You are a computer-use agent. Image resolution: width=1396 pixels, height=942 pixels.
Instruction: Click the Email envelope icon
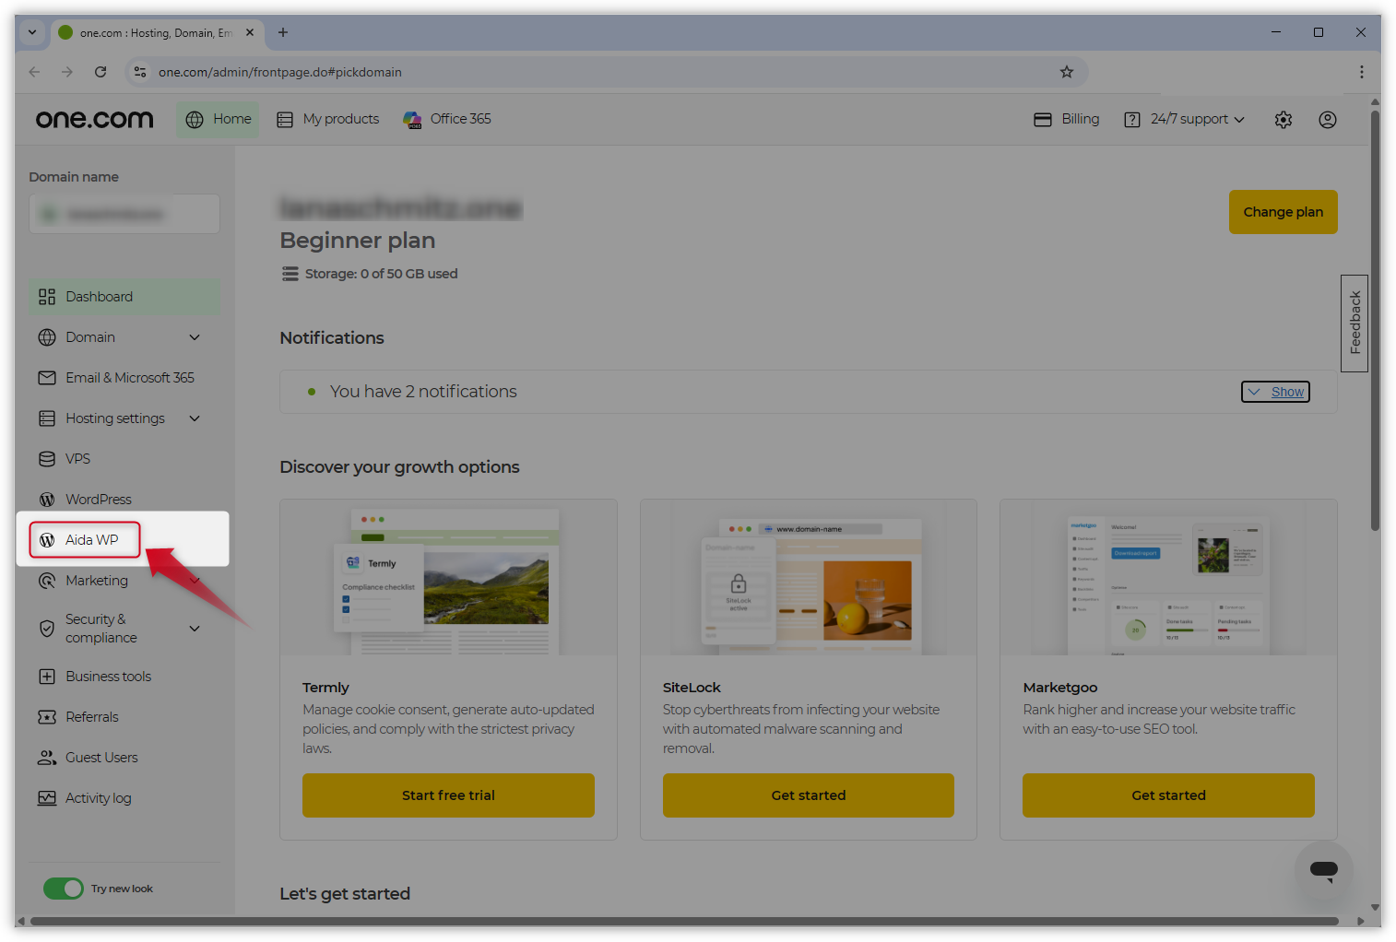(47, 378)
